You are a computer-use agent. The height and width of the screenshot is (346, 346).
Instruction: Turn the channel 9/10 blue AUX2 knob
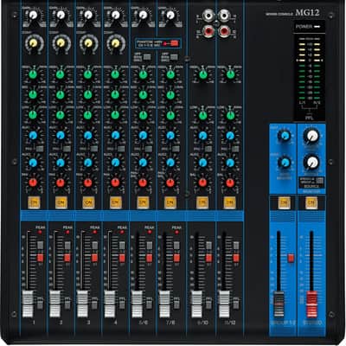202,163
